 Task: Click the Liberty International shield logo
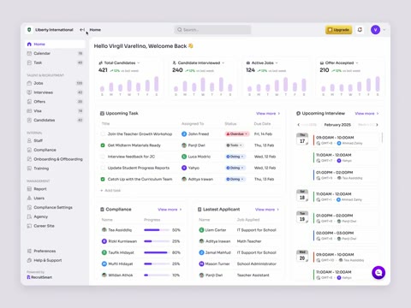coord(29,30)
